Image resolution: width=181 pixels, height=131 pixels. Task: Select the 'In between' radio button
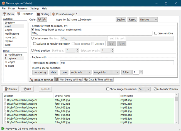33,38
